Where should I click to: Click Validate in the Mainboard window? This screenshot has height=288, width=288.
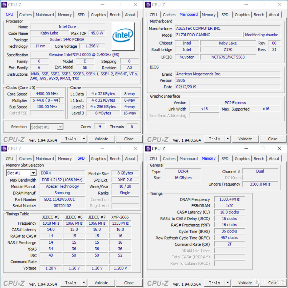(x=245, y=139)
